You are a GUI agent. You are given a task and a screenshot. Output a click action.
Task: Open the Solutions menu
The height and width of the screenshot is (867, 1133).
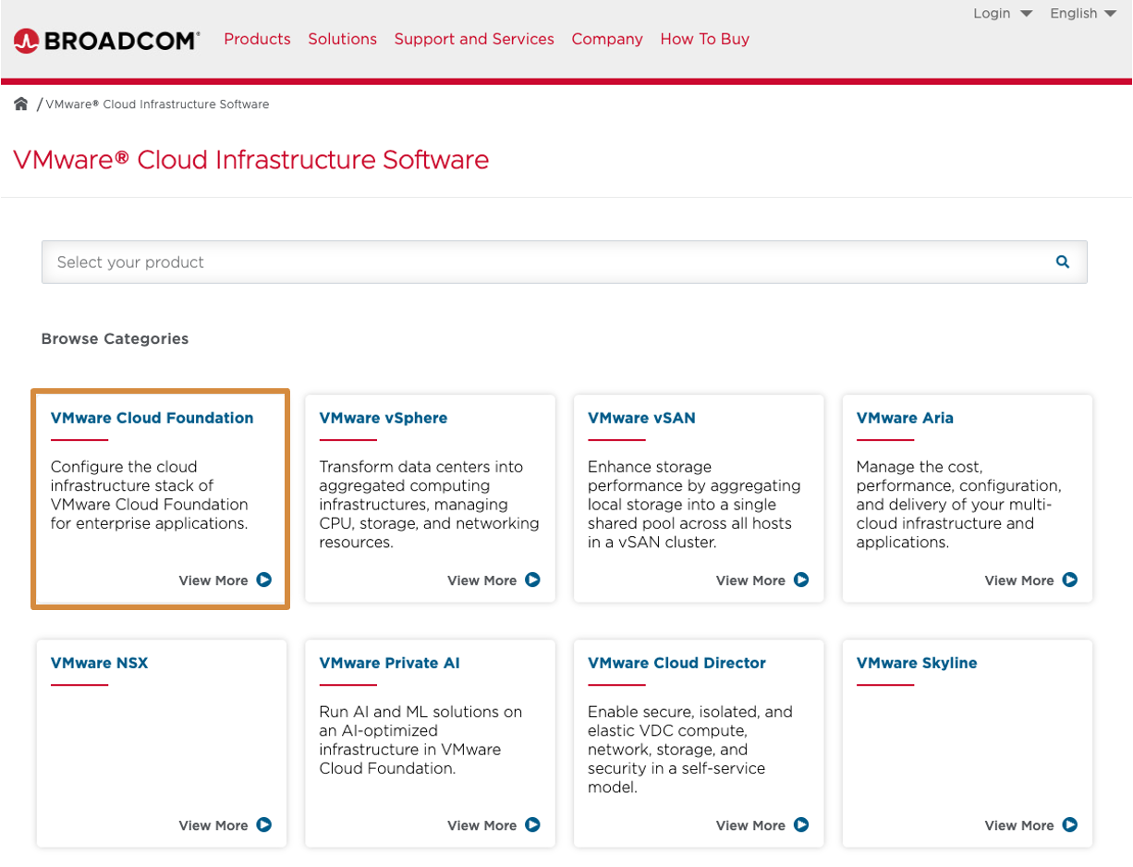(x=342, y=39)
